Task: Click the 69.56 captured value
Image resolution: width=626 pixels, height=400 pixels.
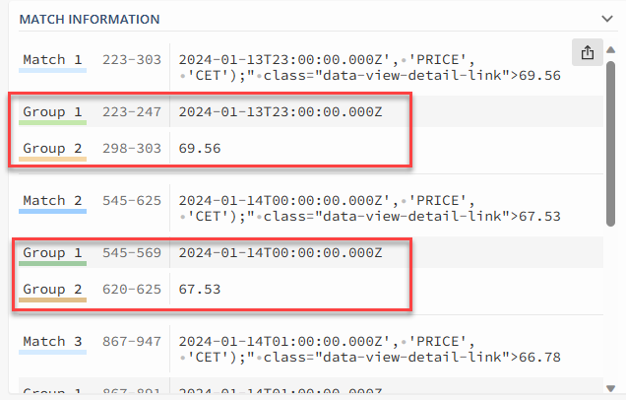Action: point(200,149)
